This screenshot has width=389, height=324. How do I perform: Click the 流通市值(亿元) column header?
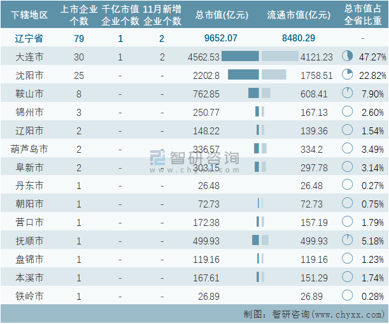pos(299,15)
